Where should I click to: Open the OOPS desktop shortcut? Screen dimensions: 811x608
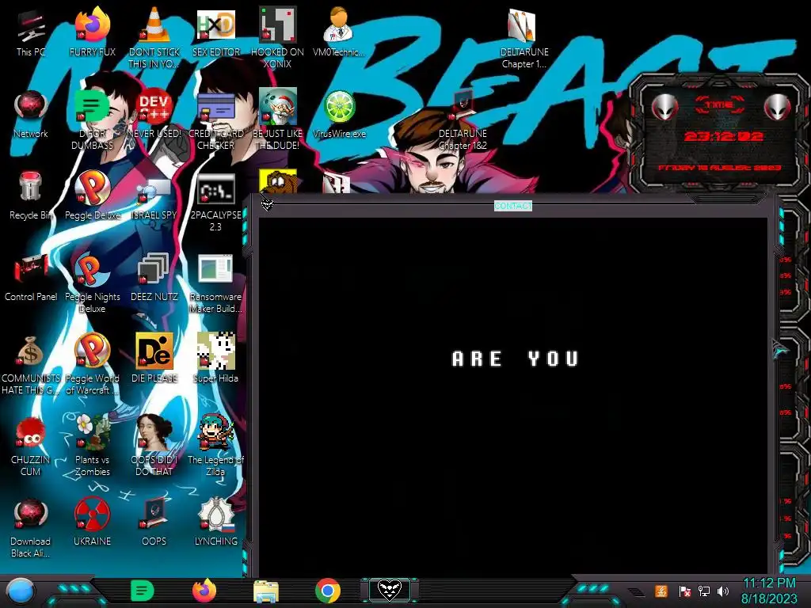tap(154, 522)
